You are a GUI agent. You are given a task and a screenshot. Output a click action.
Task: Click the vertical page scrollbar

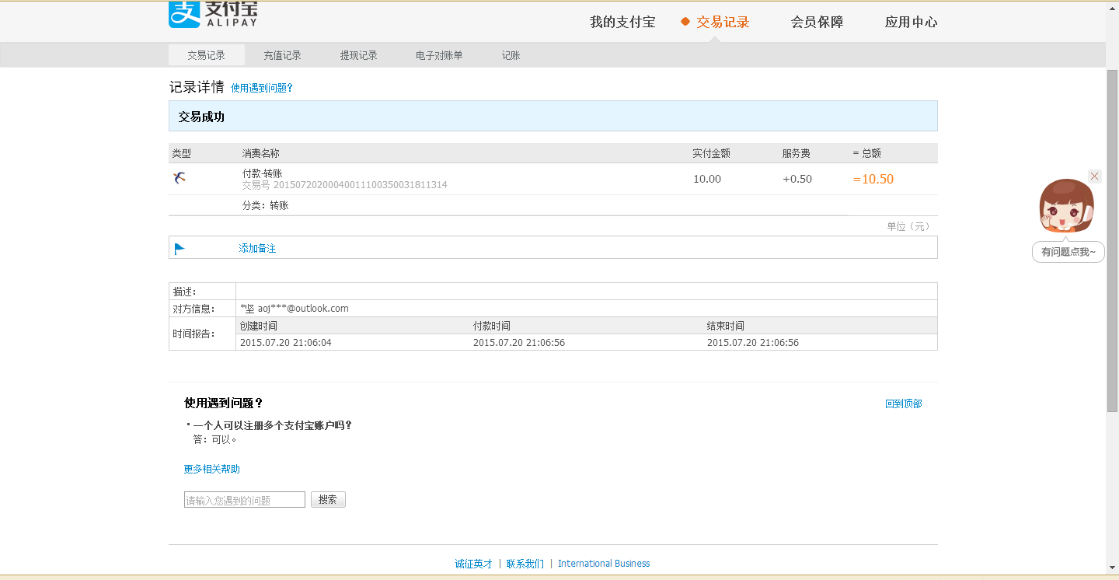(x=1112, y=241)
